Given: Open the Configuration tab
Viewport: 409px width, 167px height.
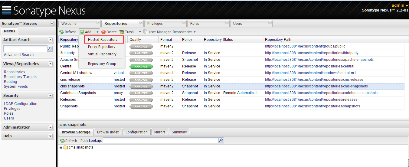Looking at the screenshot, I should click(x=136, y=132).
